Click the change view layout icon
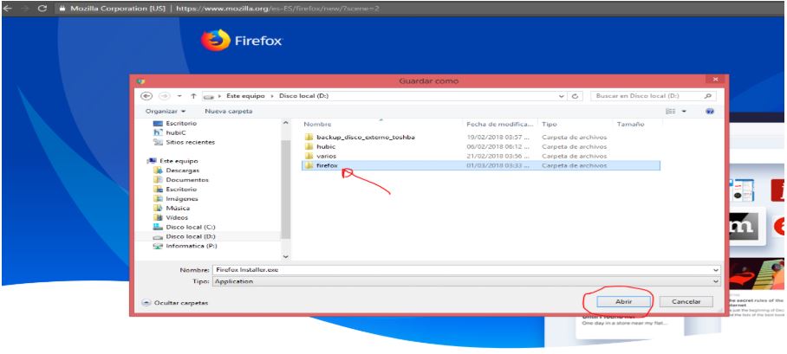 pos(668,112)
